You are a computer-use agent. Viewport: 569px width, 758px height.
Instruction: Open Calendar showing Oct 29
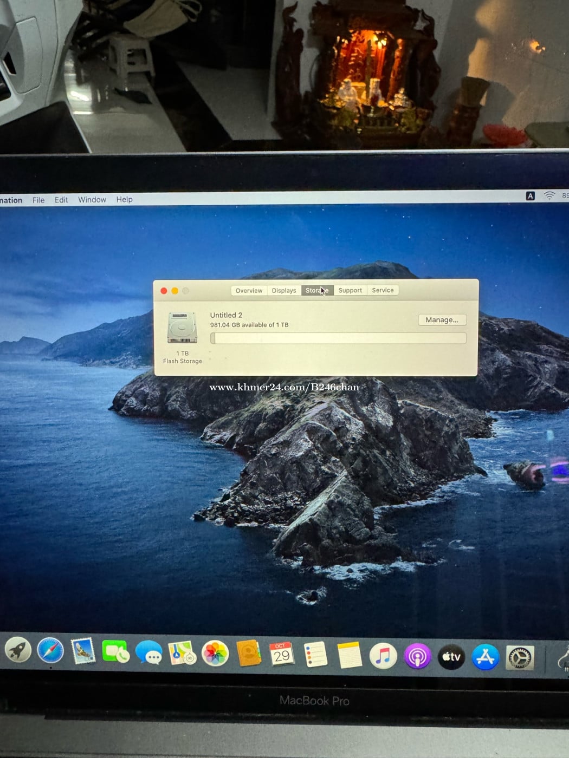[282, 655]
